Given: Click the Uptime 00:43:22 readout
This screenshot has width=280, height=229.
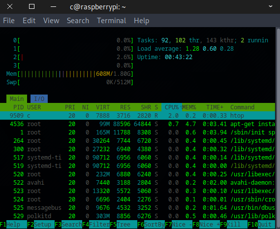Looking at the screenshot, I should (165, 57).
